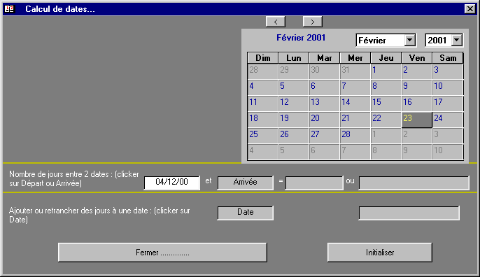
Task: Close the Calcul de dates window
Action: 470,9
